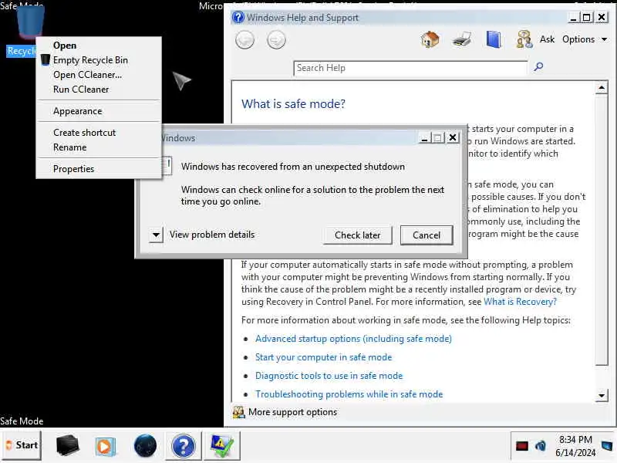Click the Ask icon in Help toolbar
The image size is (617, 463).
pyautogui.click(x=524, y=39)
